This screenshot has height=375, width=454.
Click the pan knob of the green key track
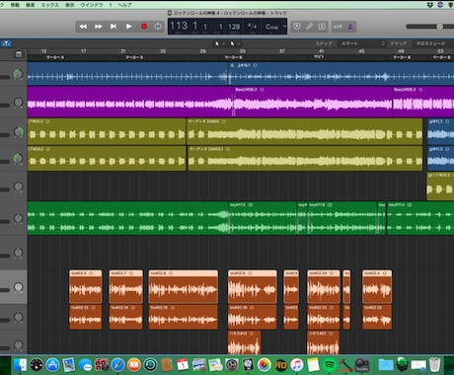(19, 218)
